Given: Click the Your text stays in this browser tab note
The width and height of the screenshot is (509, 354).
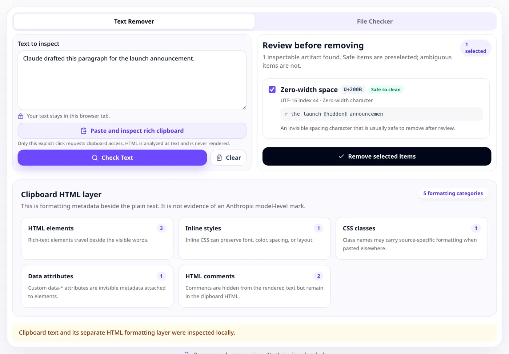Looking at the screenshot, I should 68,116.
